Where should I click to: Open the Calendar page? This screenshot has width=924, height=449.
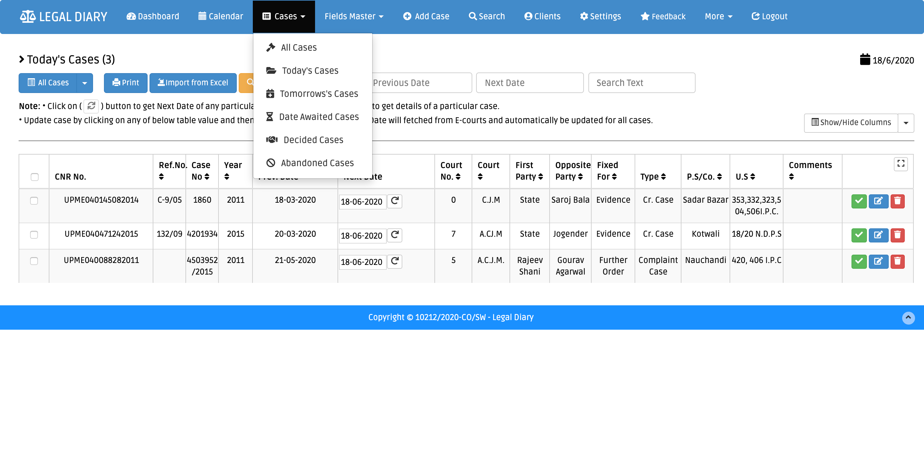click(x=221, y=16)
